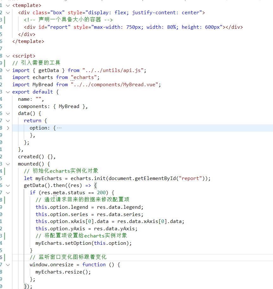Collapse the if res.meta.status block
Image resolution: width=273 pixels, height=289 pixels.
8,193
